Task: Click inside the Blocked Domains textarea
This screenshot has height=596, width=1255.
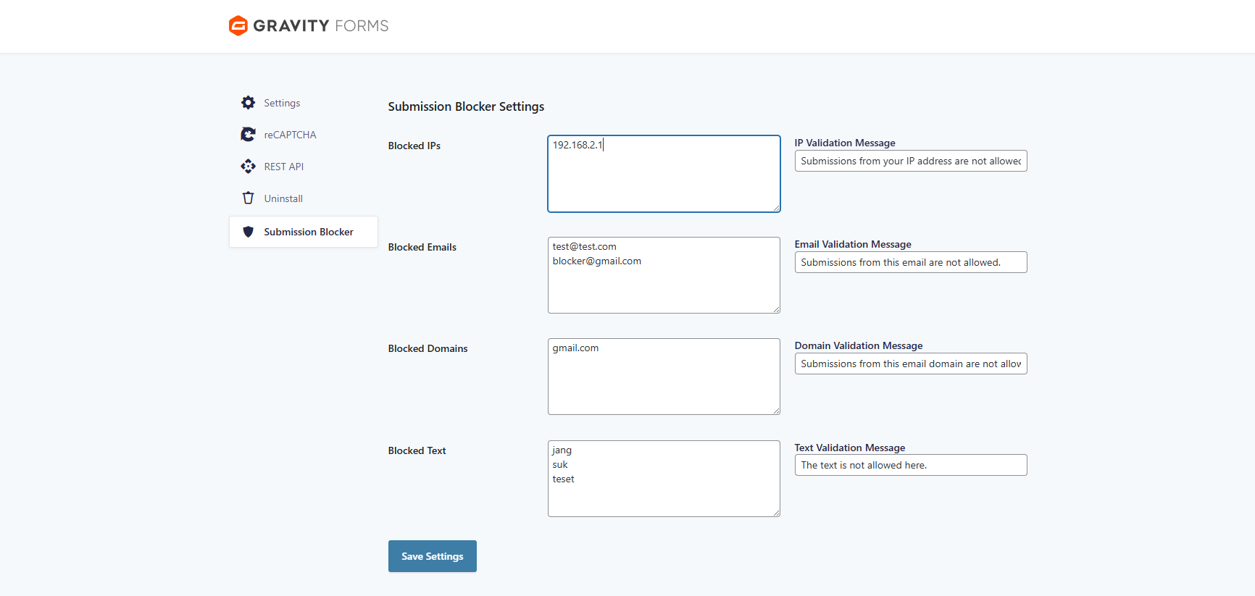Action: 664,377
